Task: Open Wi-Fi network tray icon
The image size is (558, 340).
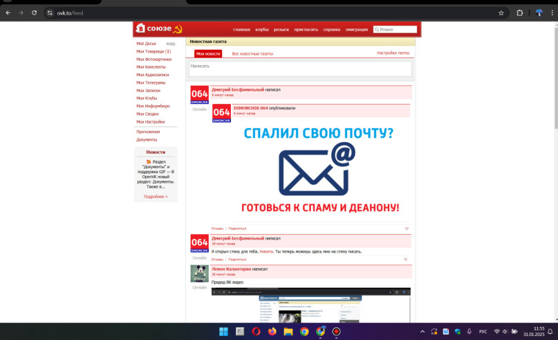Action: [496, 332]
